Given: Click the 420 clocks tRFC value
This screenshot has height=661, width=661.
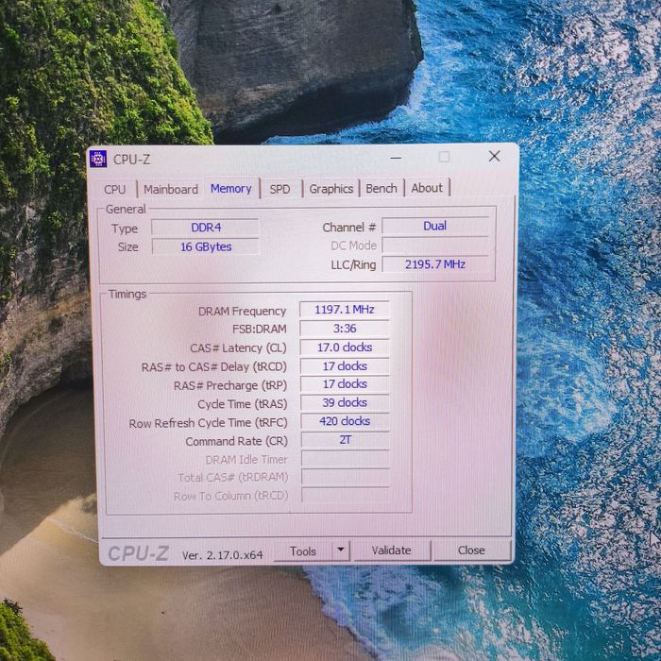Looking at the screenshot, I should 345,421.
